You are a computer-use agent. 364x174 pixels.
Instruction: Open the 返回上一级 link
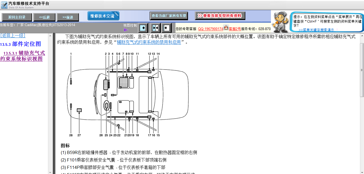(13, 35)
